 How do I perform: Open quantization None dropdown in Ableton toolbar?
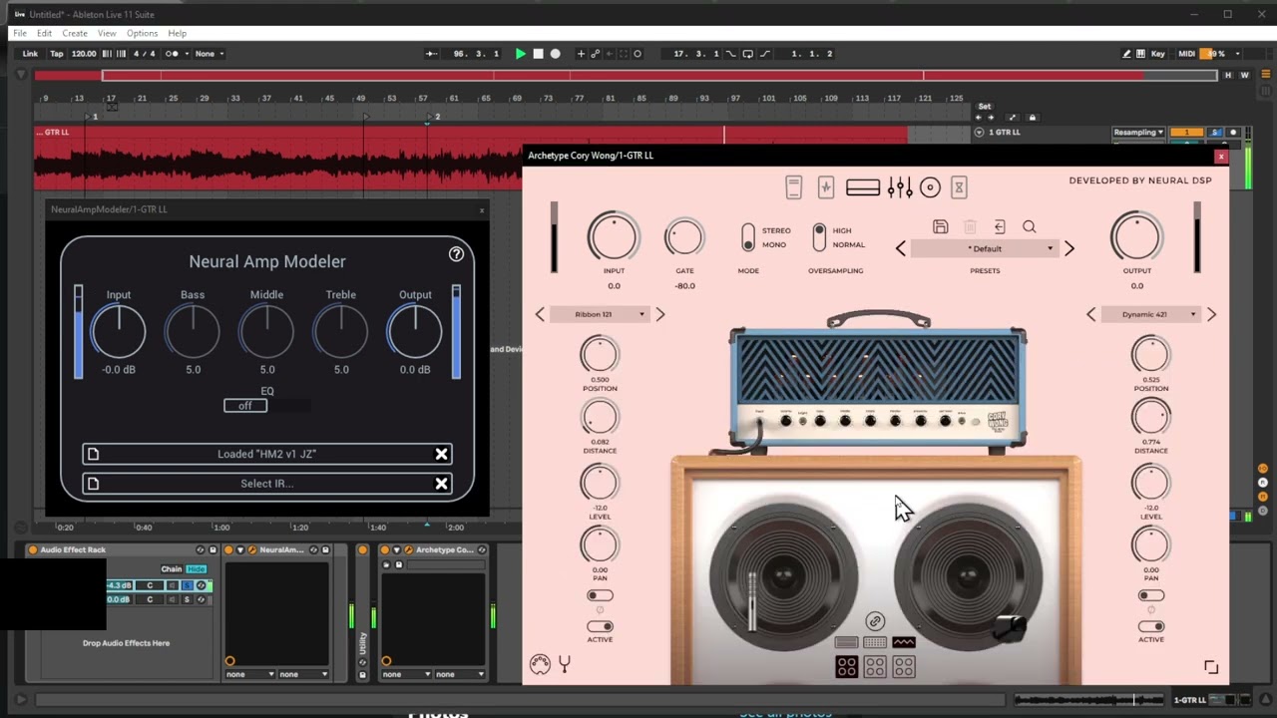pos(210,54)
